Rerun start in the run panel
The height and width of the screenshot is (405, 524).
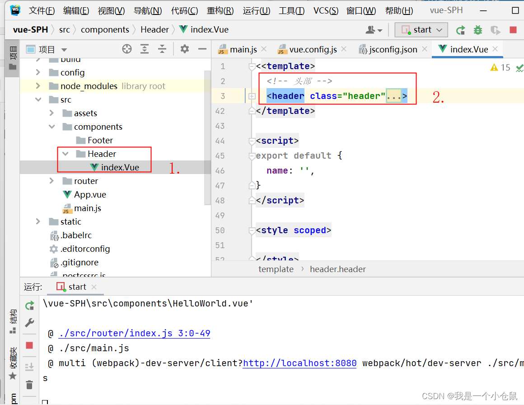(30, 306)
